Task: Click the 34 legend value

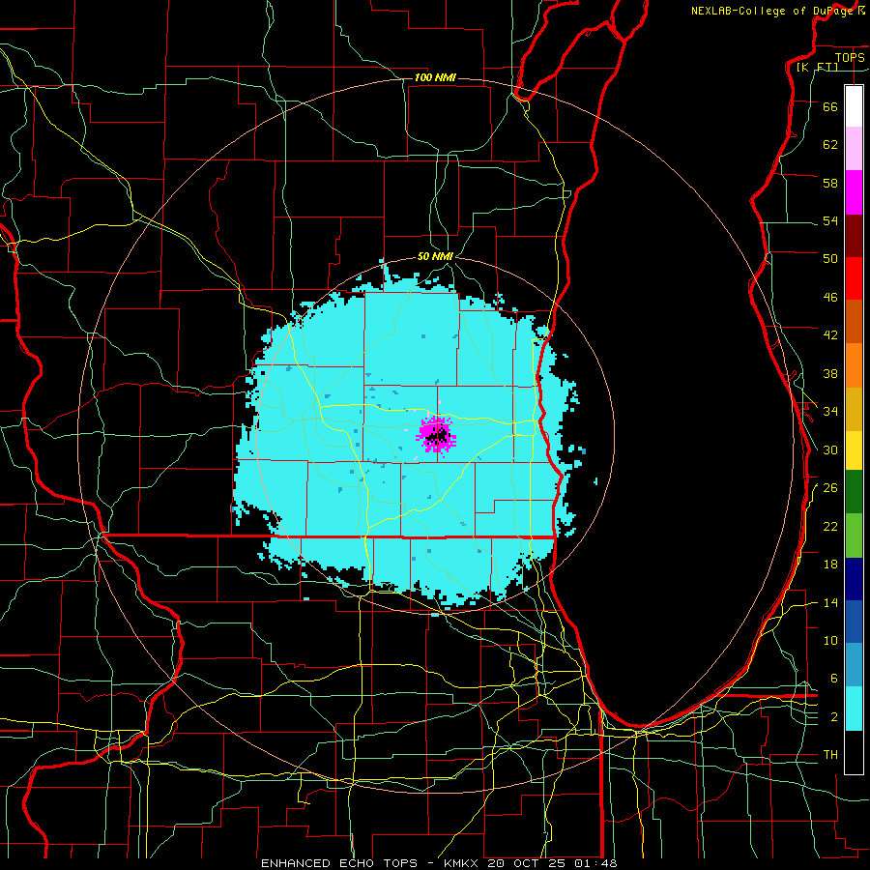Action: pos(830,411)
